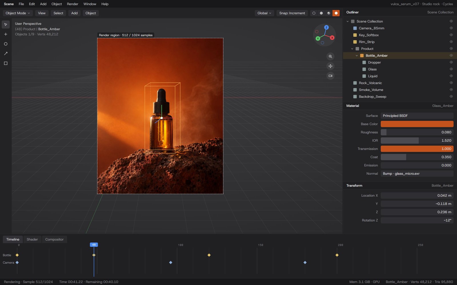The height and width of the screenshot is (285, 457).
Task: Toggle visibility of Rock_Volcanic
Action: coord(451,83)
